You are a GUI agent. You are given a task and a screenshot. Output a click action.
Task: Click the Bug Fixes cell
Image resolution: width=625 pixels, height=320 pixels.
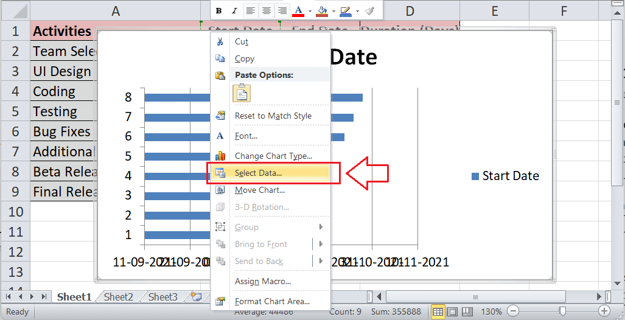click(x=62, y=131)
